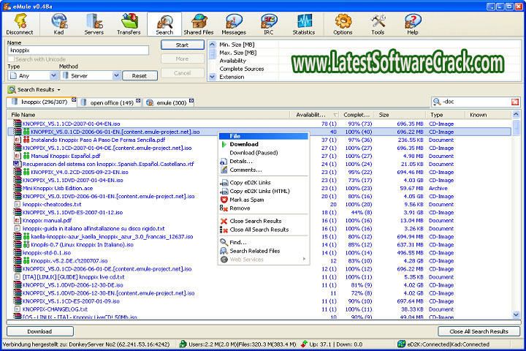This screenshot has width=526, height=351.
Task: Click the results list scroll down arrow
Action: 516,314
